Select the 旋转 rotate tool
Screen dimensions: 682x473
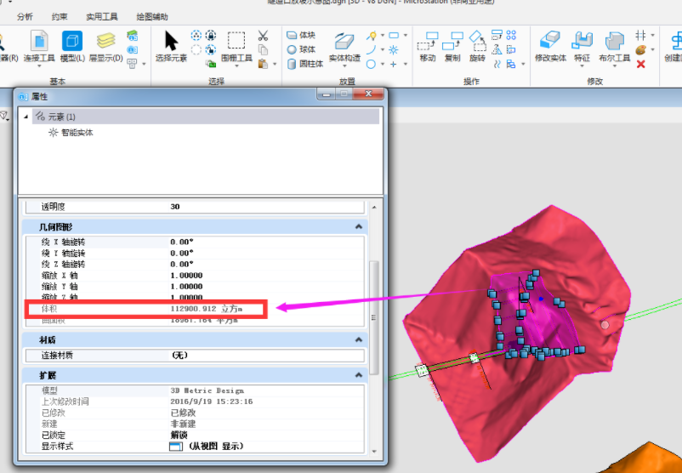tap(477, 47)
